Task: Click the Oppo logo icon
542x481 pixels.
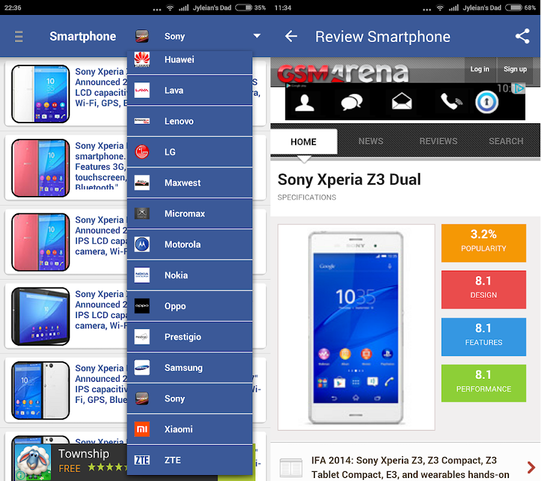Action: tap(142, 305)
